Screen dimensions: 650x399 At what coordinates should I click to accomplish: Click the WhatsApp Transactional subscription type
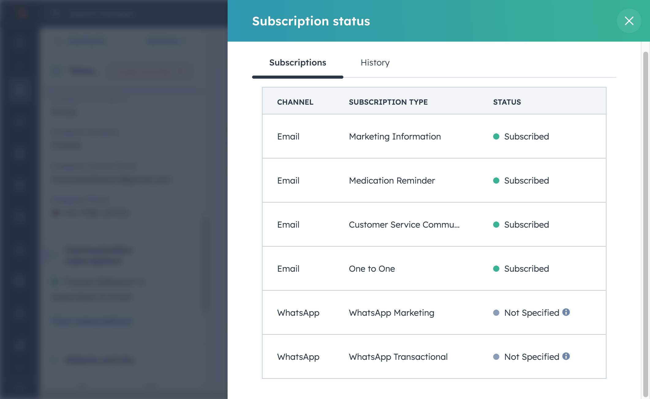click(398, 357)
